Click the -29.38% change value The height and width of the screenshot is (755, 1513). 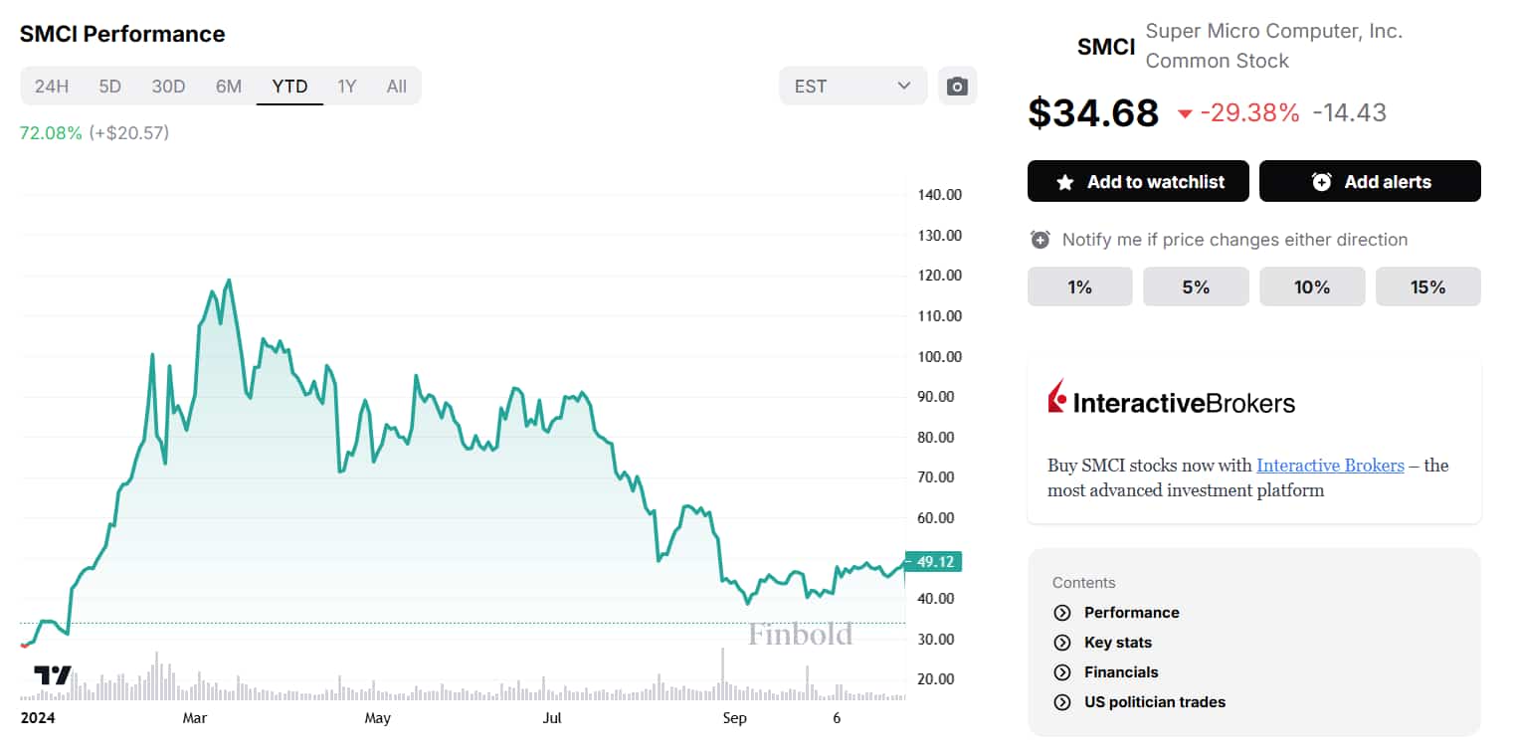point(1249,112)
